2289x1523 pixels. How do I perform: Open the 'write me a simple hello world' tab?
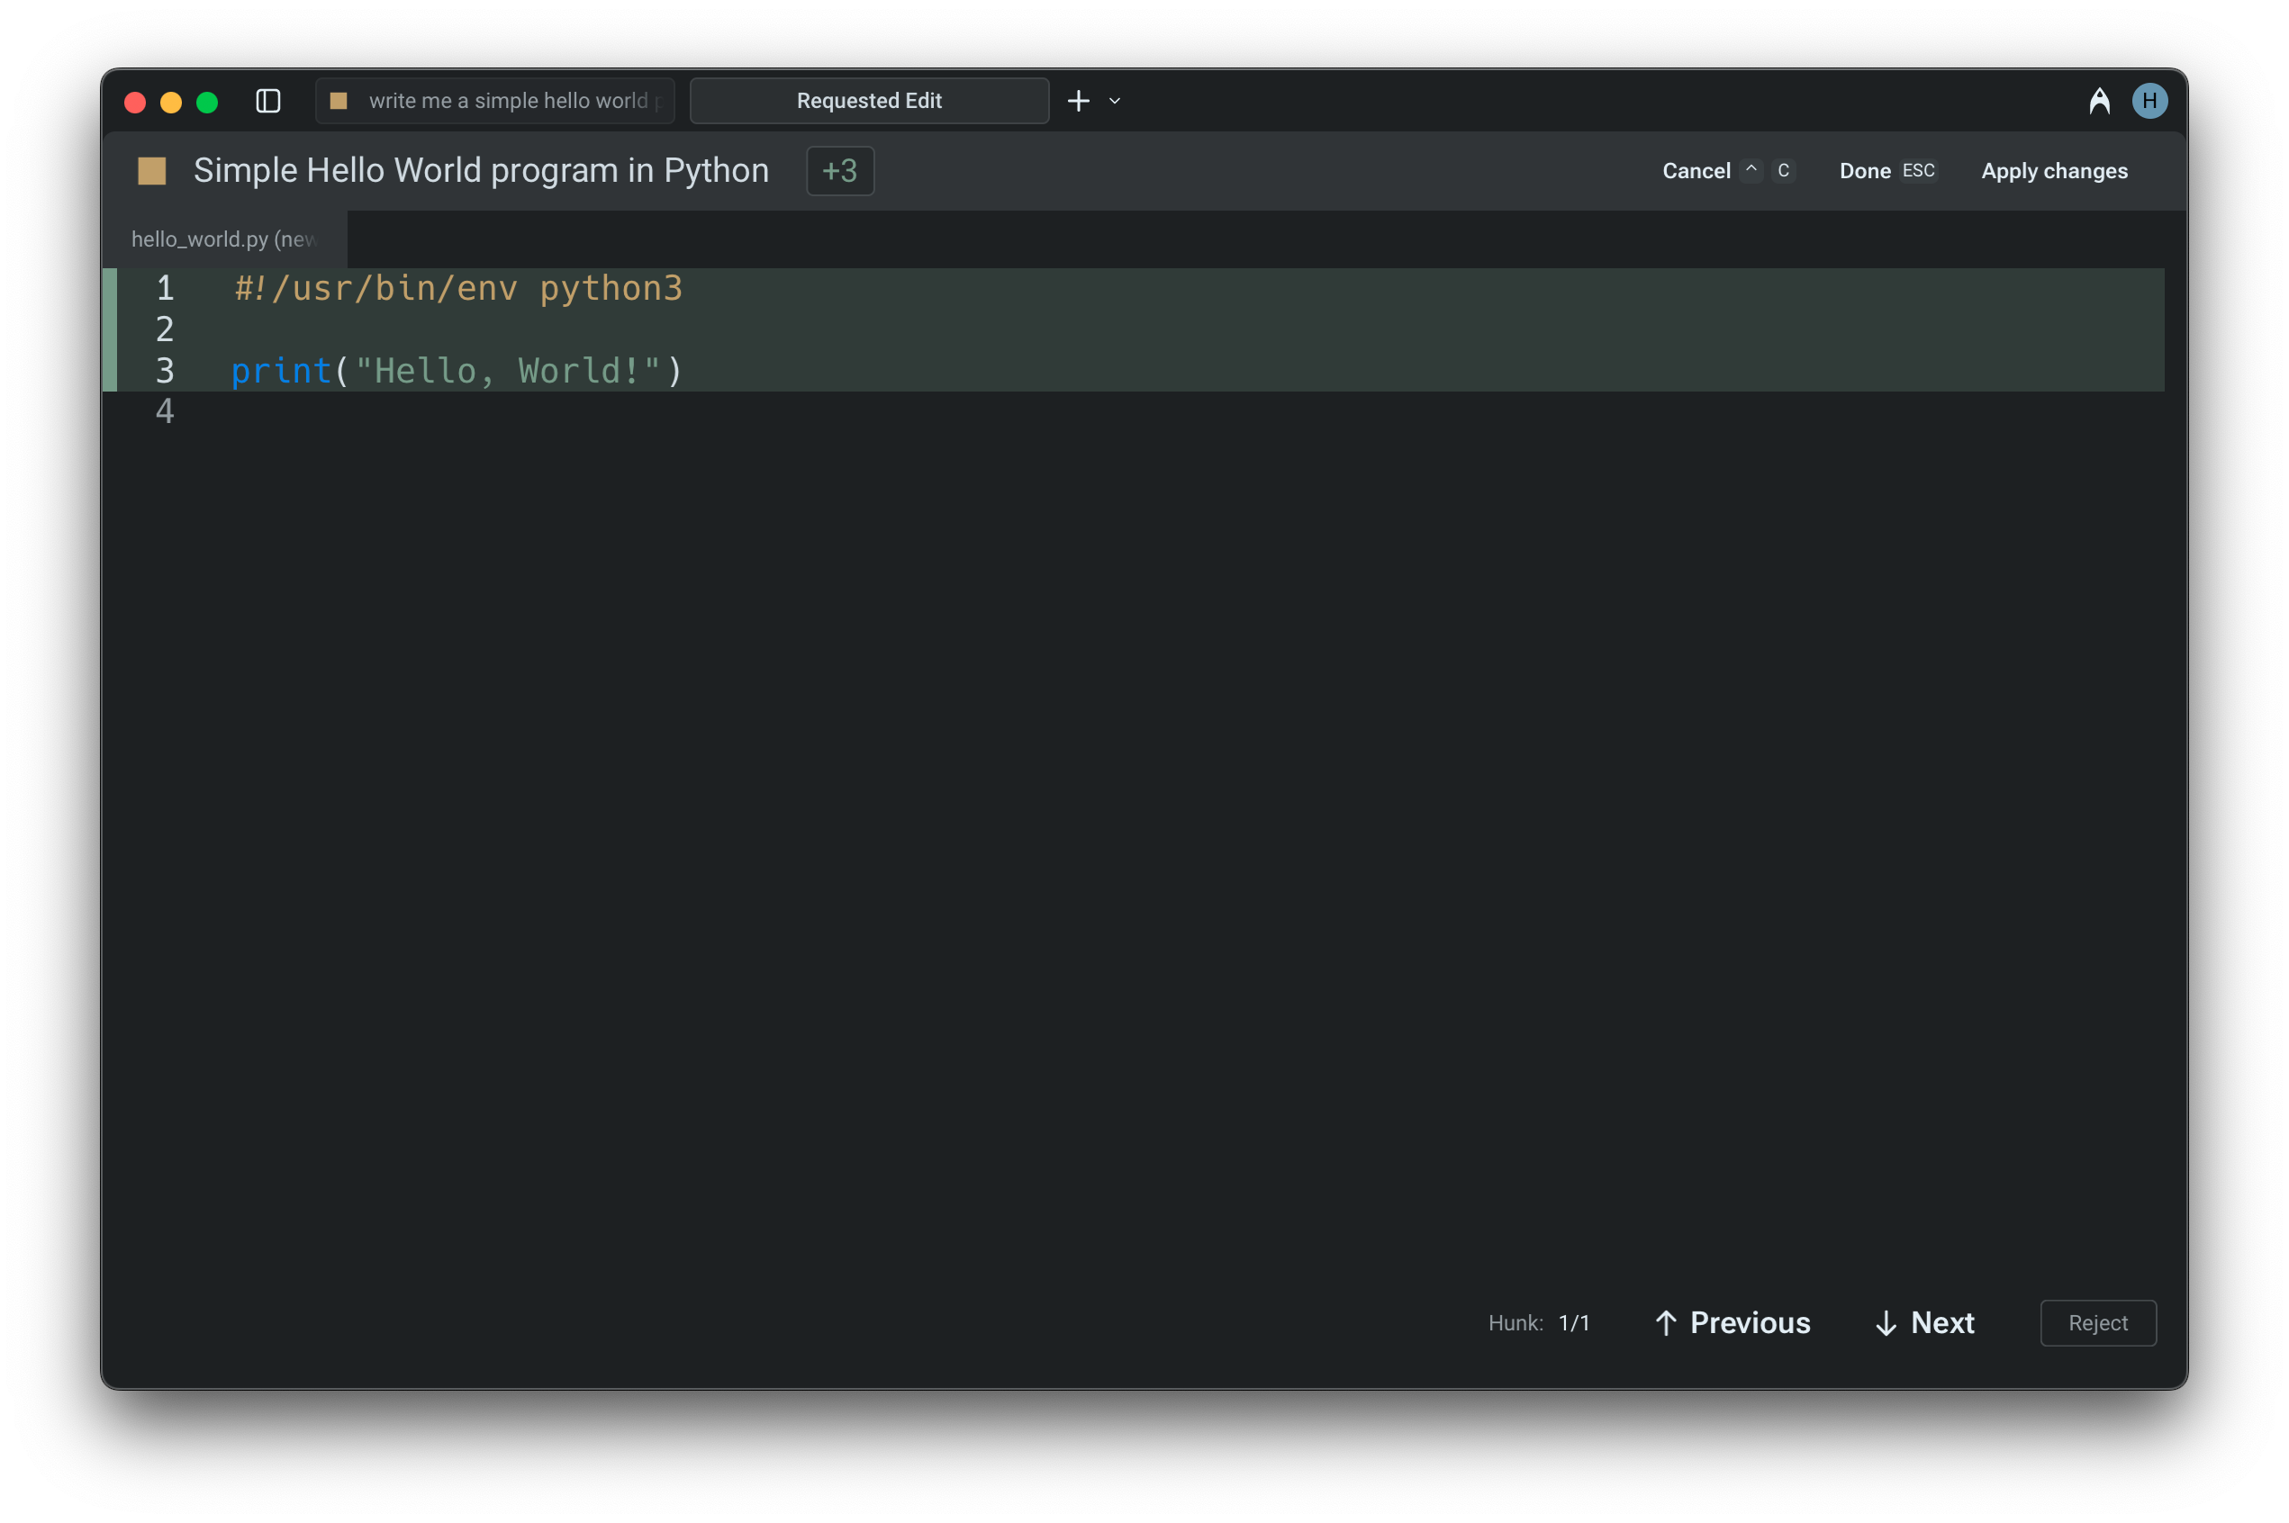coord(507,101)
